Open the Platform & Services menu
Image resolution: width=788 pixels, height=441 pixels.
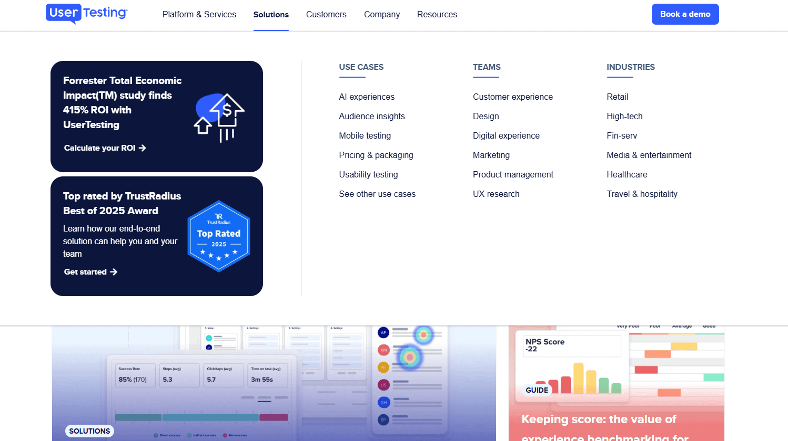click(199, 15)
